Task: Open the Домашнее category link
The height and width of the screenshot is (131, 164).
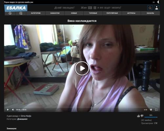Action: point(22,119)
